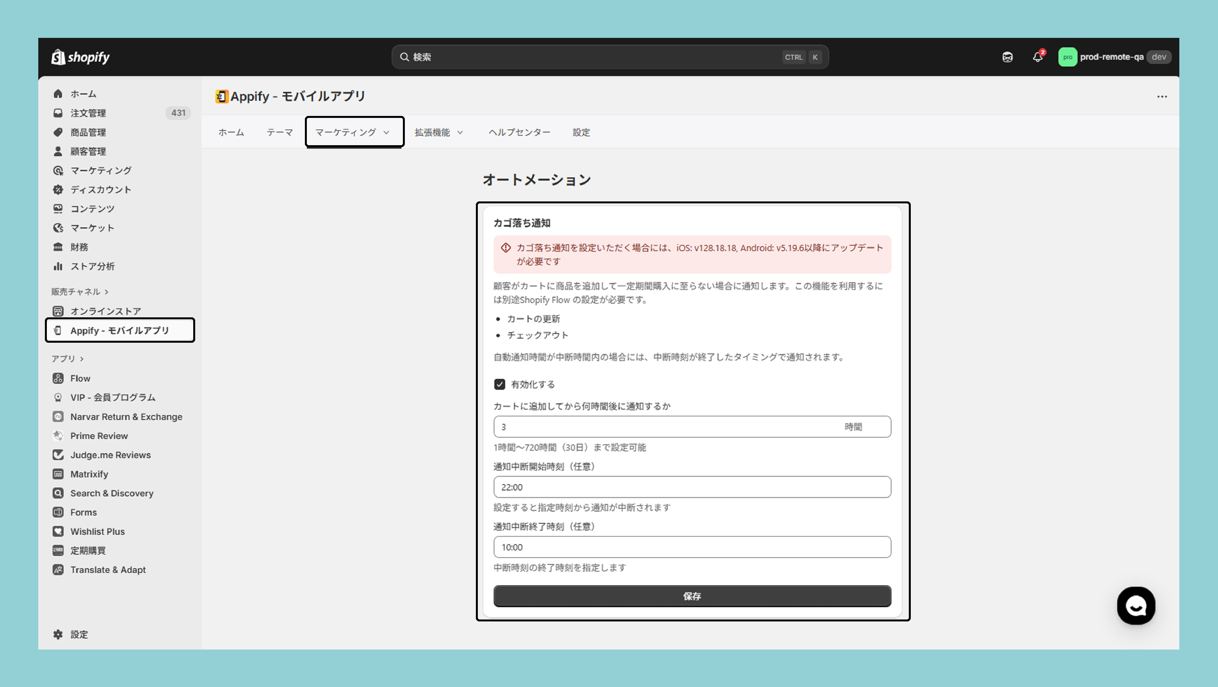Switch to the テーマ tab
Image resolution: width=1218 pixels, height=687 pixels.
(280, 132)
